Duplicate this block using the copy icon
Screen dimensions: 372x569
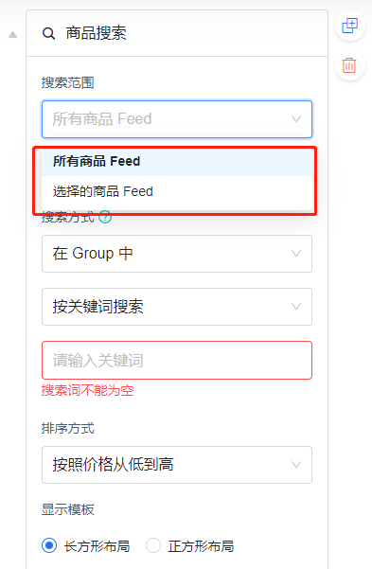click(350, 26)
